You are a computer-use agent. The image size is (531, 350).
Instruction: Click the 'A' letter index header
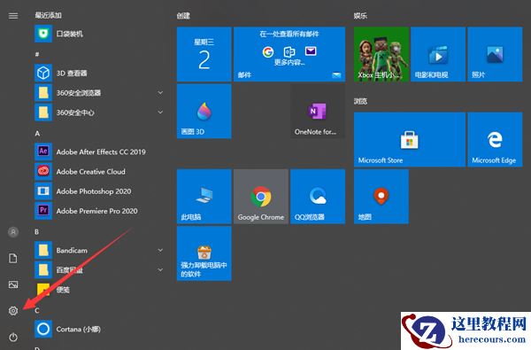coord(37,133)
